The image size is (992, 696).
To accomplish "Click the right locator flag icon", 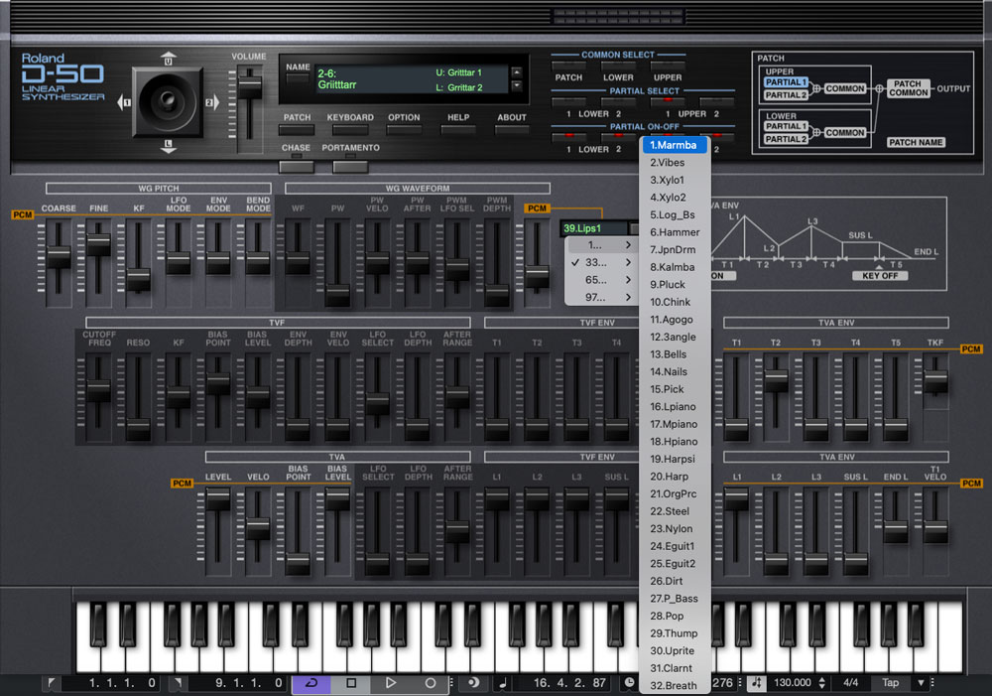I will click(179, 683).
